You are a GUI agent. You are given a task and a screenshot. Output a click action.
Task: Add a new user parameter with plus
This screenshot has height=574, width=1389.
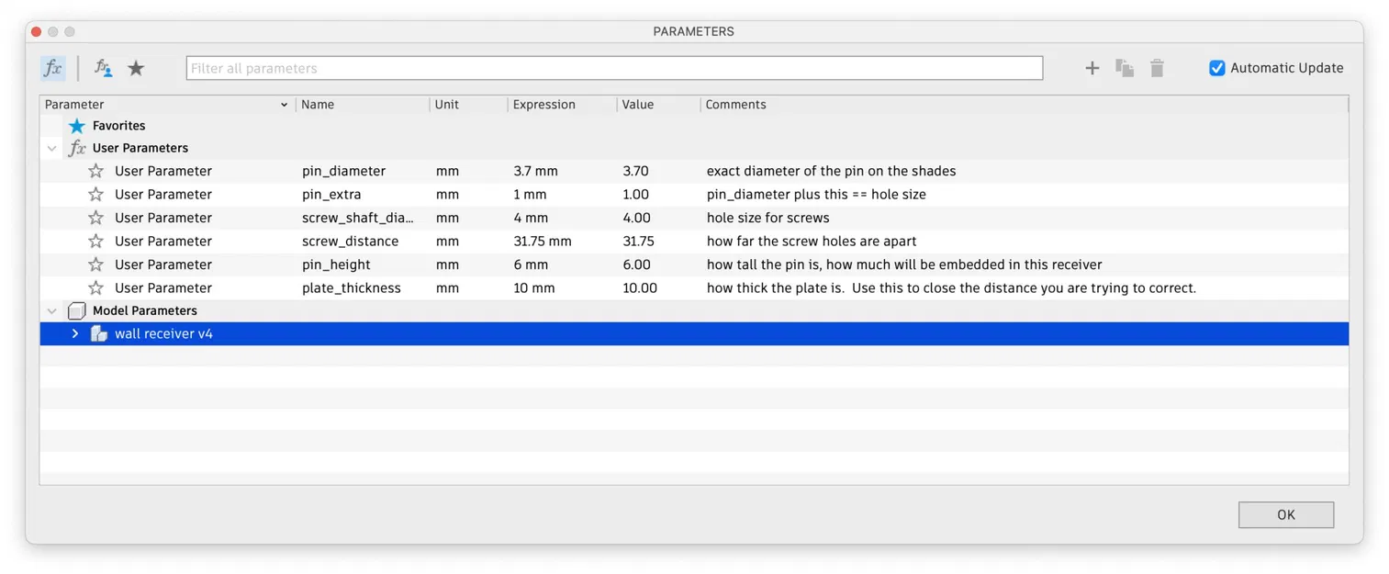coord(1092,68)
